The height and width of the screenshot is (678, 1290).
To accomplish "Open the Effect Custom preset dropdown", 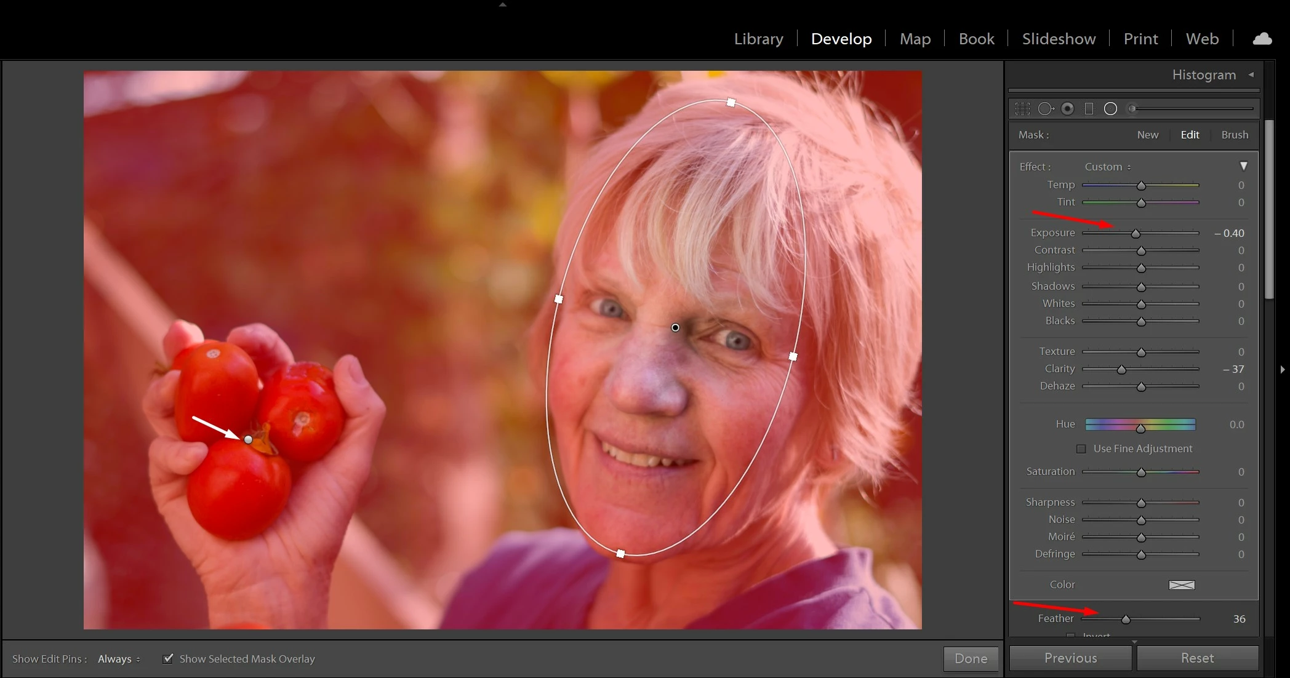I will [1107, 167].
